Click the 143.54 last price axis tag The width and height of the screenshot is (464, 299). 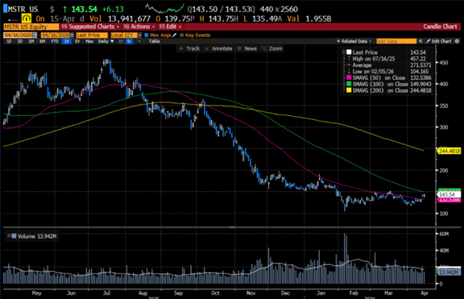tap(449, 194)
